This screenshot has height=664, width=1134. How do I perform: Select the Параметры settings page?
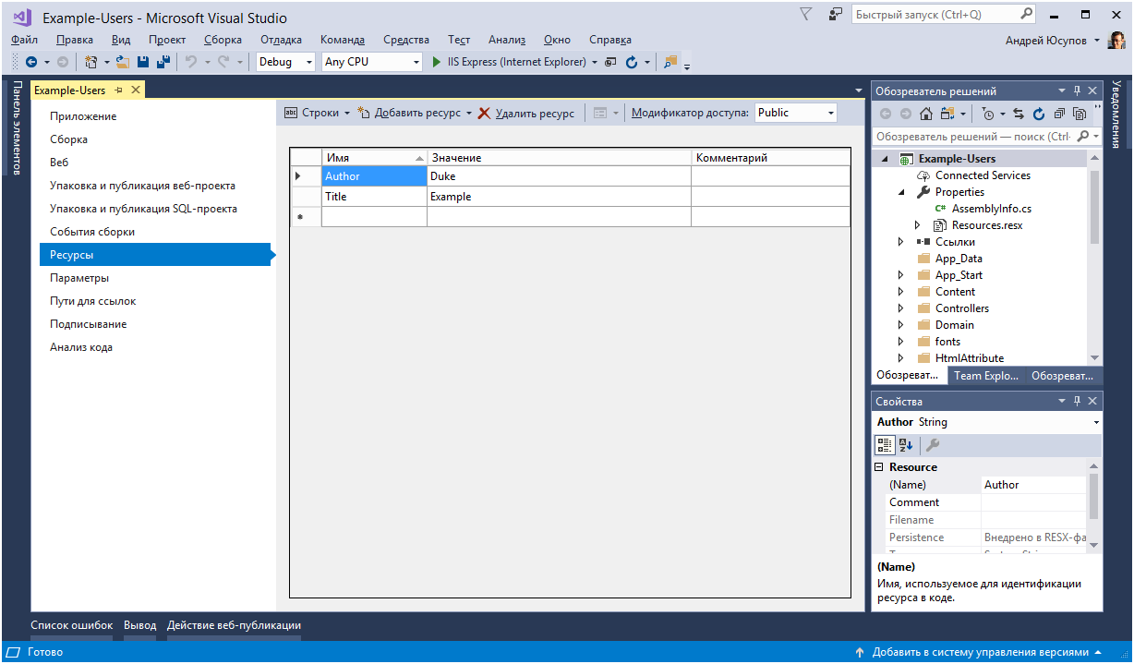[79, 278]
